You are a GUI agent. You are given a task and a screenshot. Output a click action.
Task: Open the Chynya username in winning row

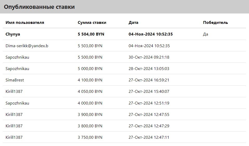(13, 34)
